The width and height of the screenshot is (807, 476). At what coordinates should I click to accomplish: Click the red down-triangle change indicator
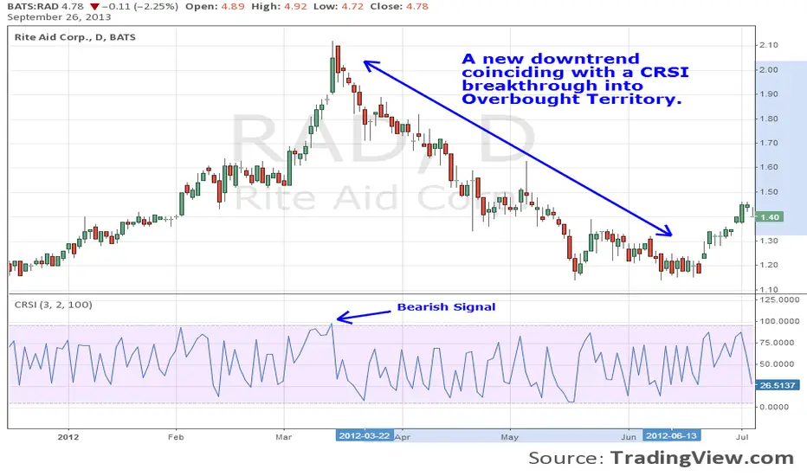tap(94, 7)
